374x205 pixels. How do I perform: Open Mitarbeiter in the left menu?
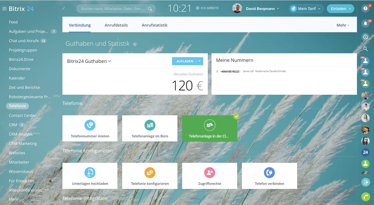tap(19, 162)
